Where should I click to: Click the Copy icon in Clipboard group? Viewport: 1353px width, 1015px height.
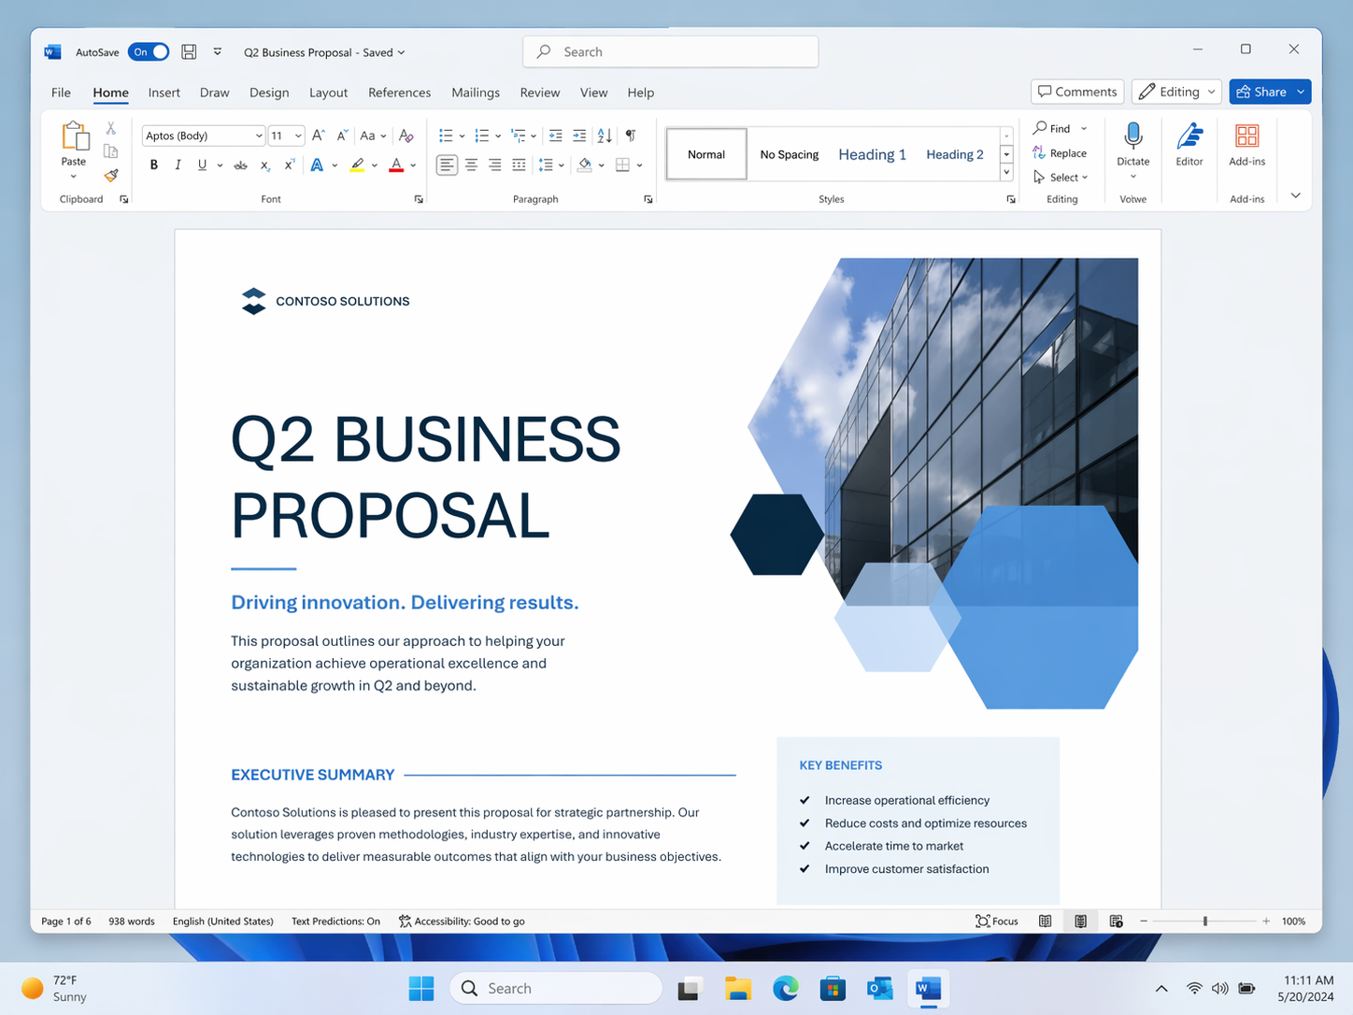tap(110, 151)
